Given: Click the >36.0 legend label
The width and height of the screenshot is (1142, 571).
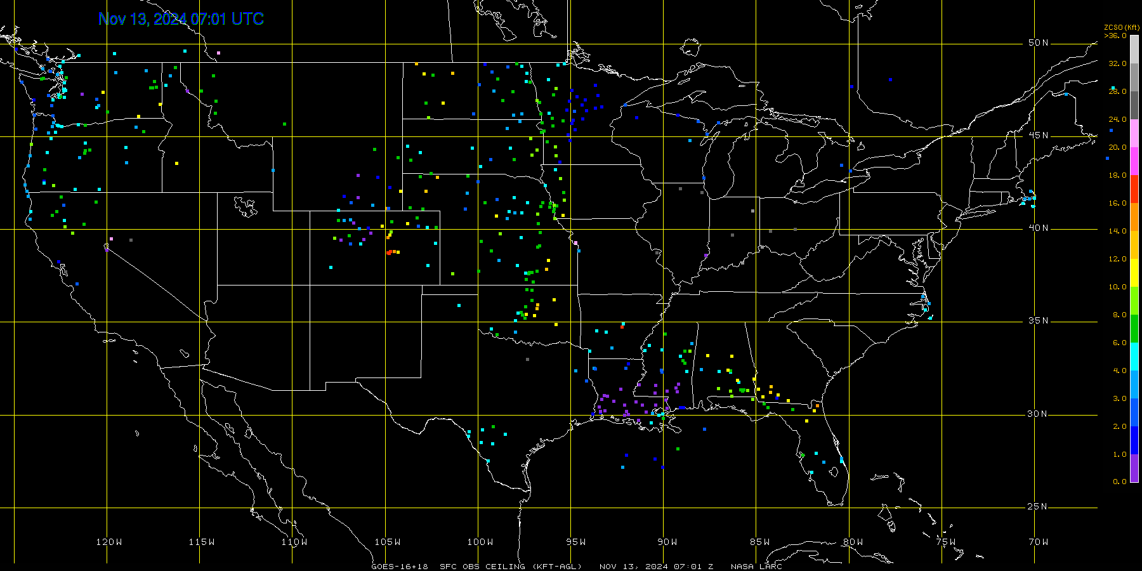Looking at the screenshot, I should click(x=1115, y=36).
